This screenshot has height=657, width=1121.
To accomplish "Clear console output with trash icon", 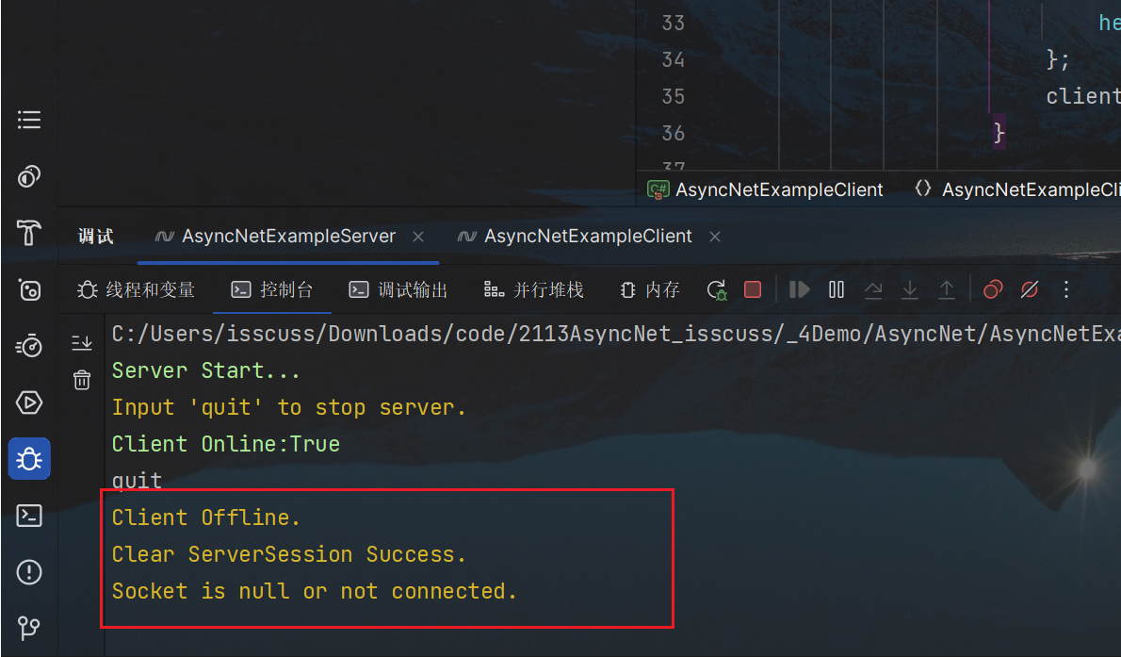I will click(x=82, y=380).
